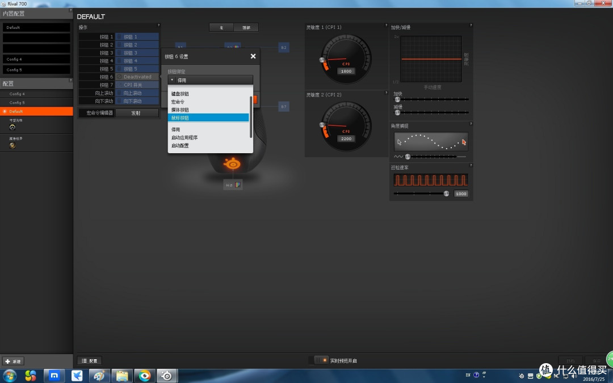Open the Overwatch game profile icon

12,127
